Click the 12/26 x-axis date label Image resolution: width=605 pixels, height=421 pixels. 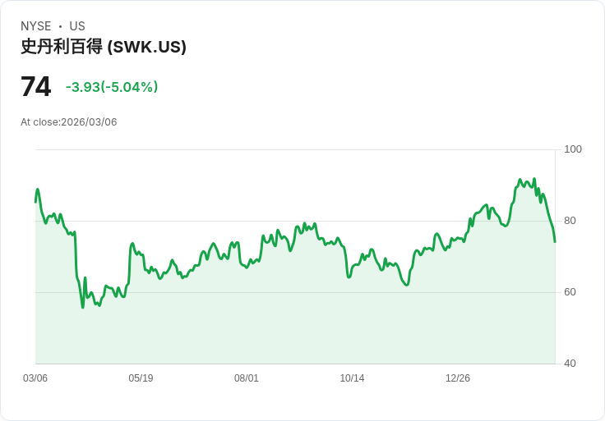tap(458, 378)
